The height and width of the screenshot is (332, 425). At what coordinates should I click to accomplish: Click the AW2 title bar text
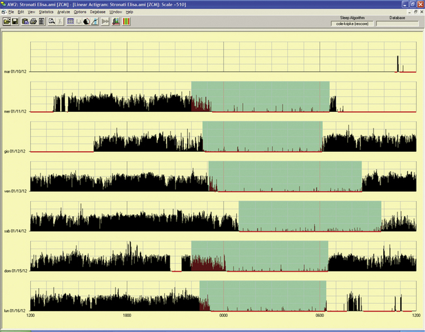pos(97,5)
